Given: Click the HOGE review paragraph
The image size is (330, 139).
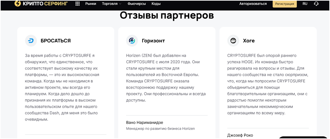Looking at the screenshot, I should click(268, 84).
